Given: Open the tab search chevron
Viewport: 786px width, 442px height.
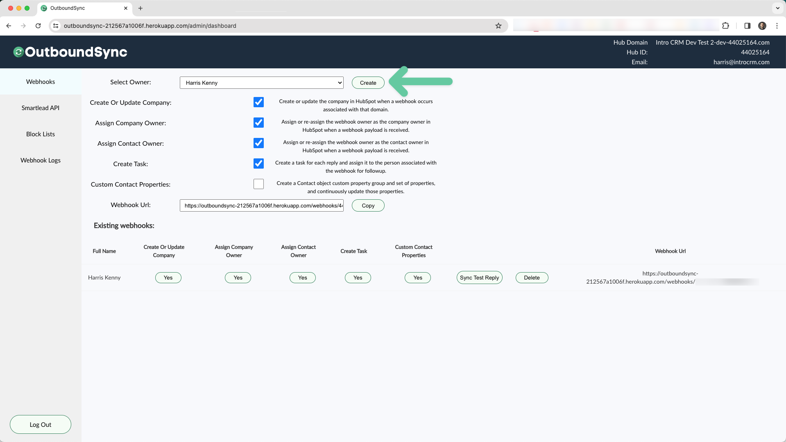Looking at the screenshot, I should pos(778,8).
